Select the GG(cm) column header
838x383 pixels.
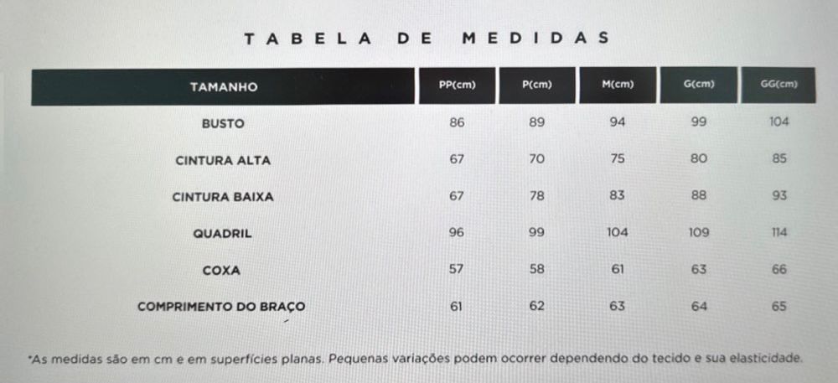click(x=779, y=85)
